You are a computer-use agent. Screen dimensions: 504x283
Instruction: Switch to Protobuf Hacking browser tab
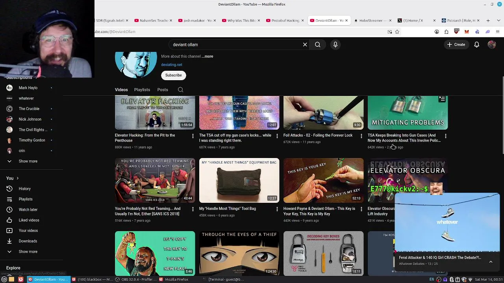point(285,20)
